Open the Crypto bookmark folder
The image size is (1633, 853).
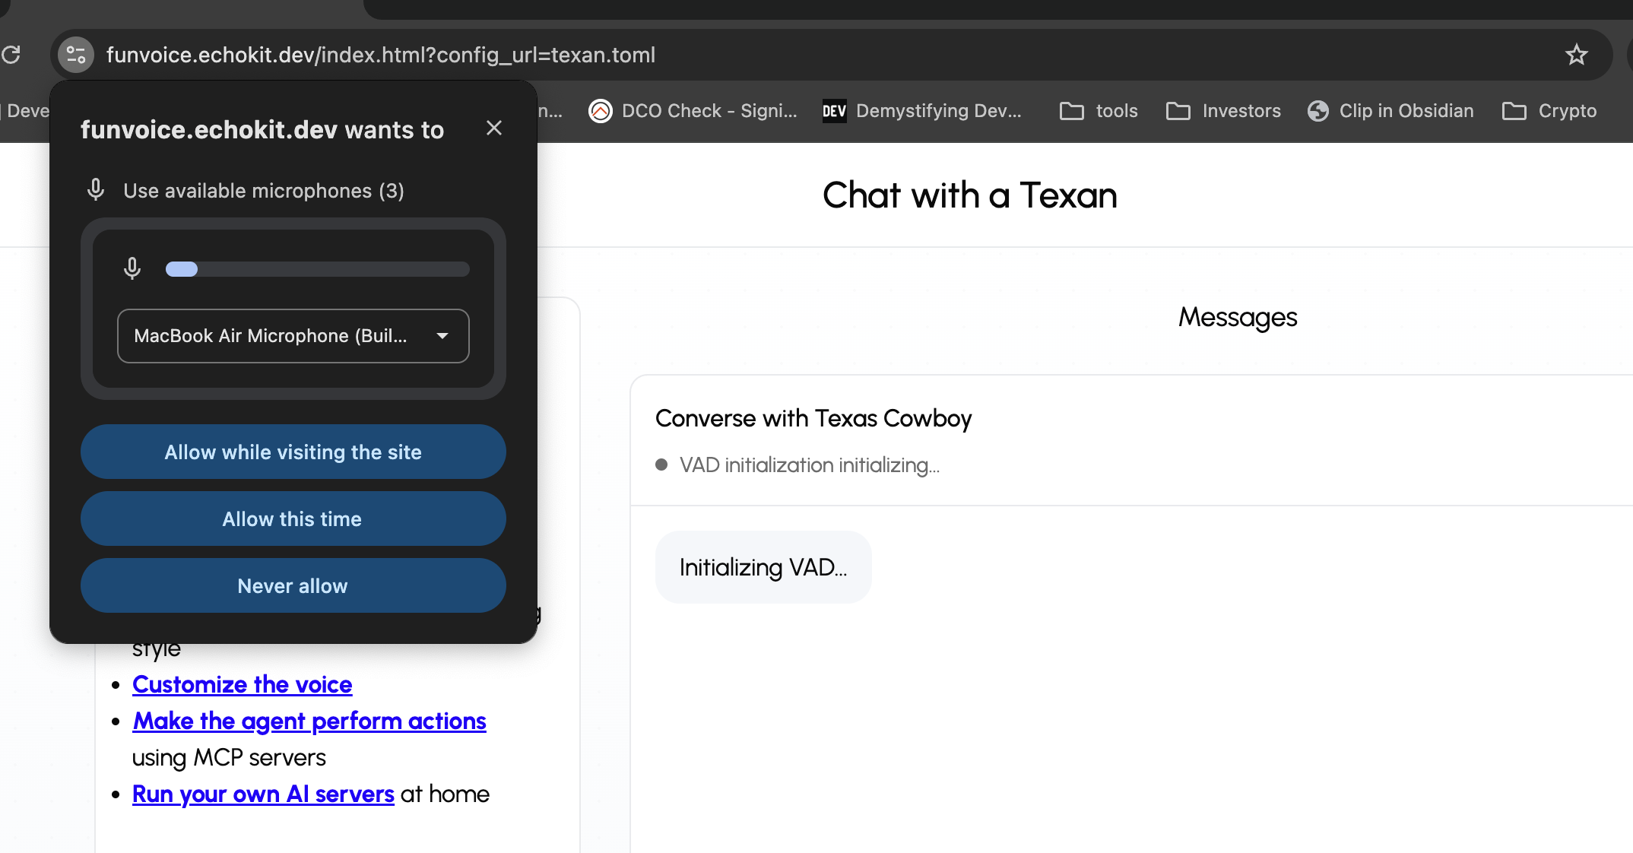1549,111
